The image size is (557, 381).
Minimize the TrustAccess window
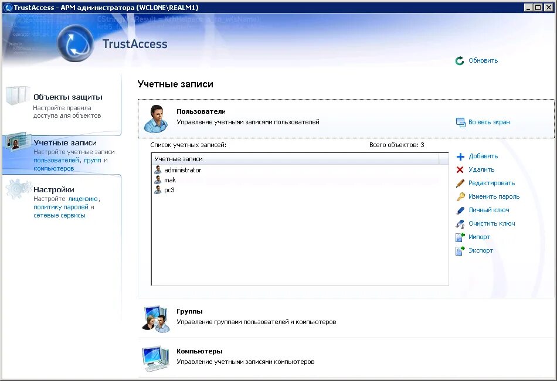point(529,8)
